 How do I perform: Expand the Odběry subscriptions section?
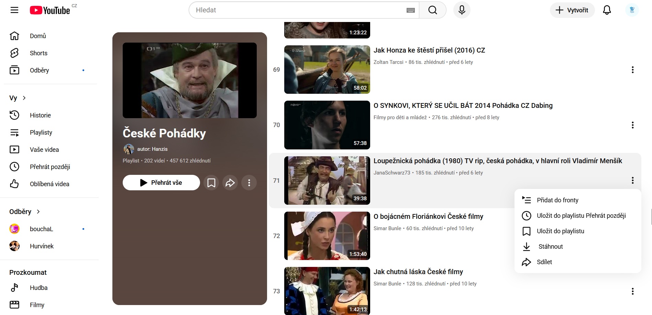[x=25, y=212]
